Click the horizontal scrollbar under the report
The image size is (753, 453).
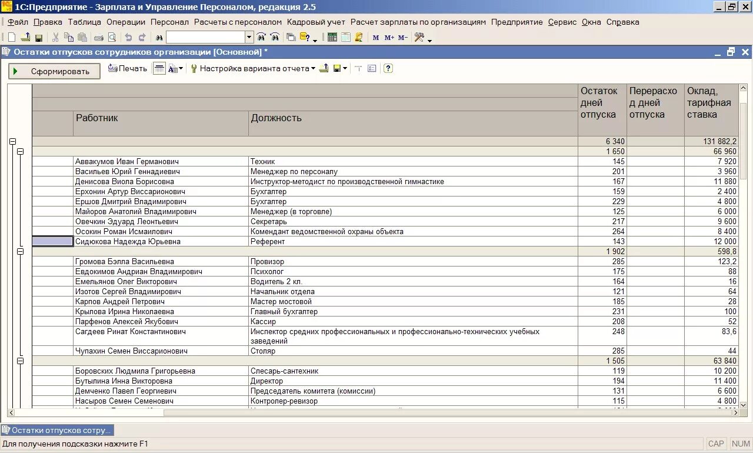point(373,412)
